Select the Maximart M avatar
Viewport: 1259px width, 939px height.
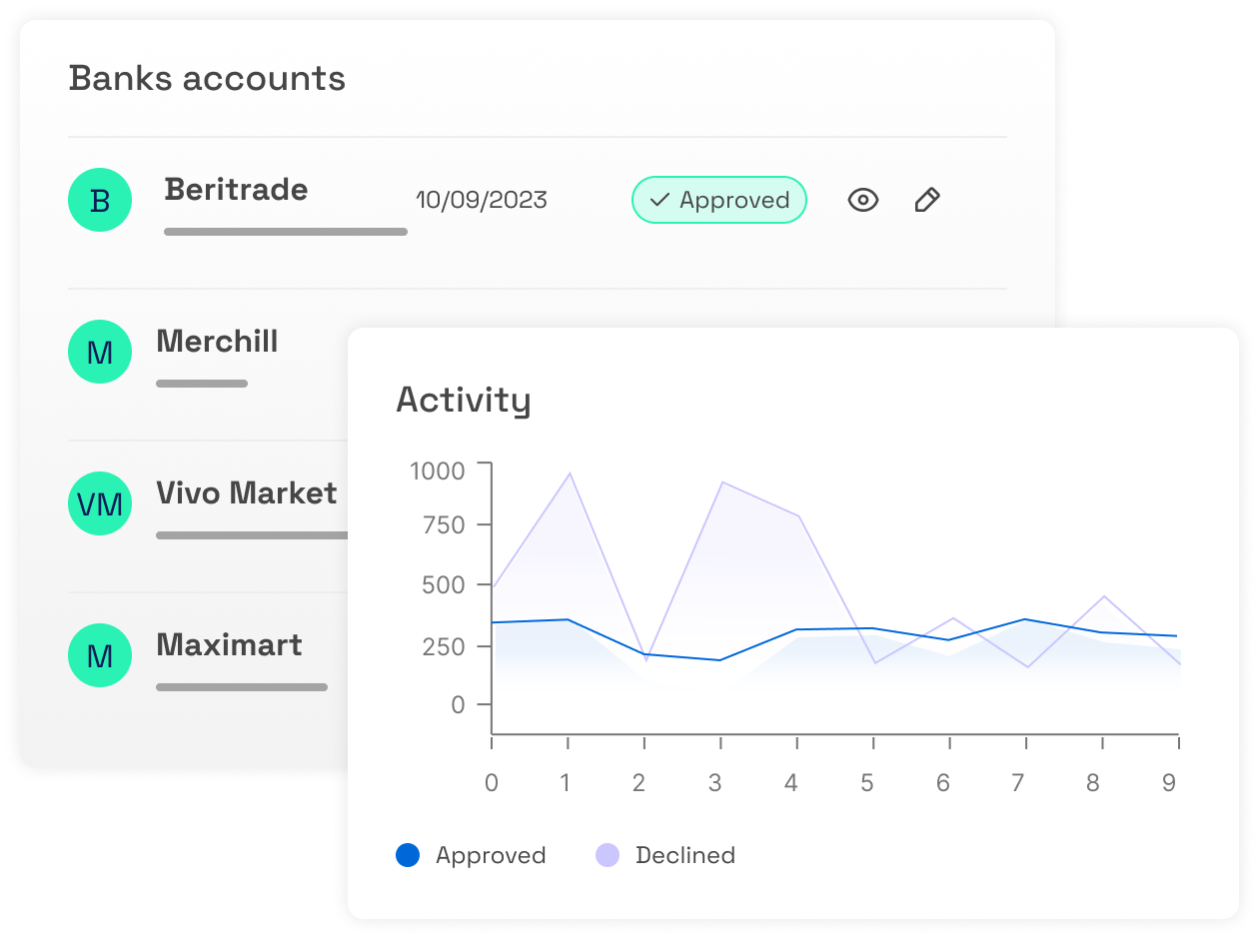point(100,655)
